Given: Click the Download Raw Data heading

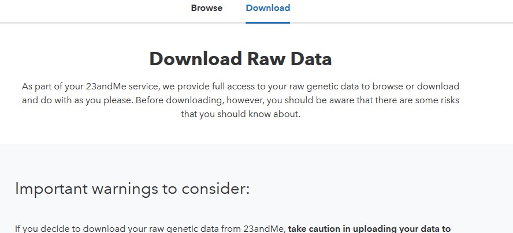Looking at the screenshot, I should tap(240, 59).
